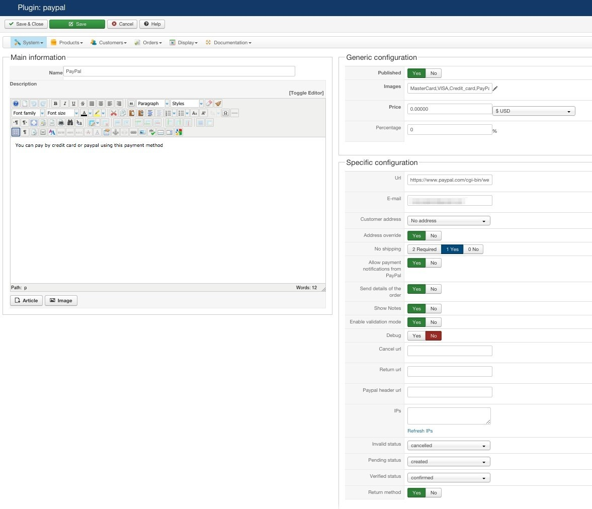Click the Name field containing PayPal
This screenshot has height=509, width=592.
click(x=179, y=71)
